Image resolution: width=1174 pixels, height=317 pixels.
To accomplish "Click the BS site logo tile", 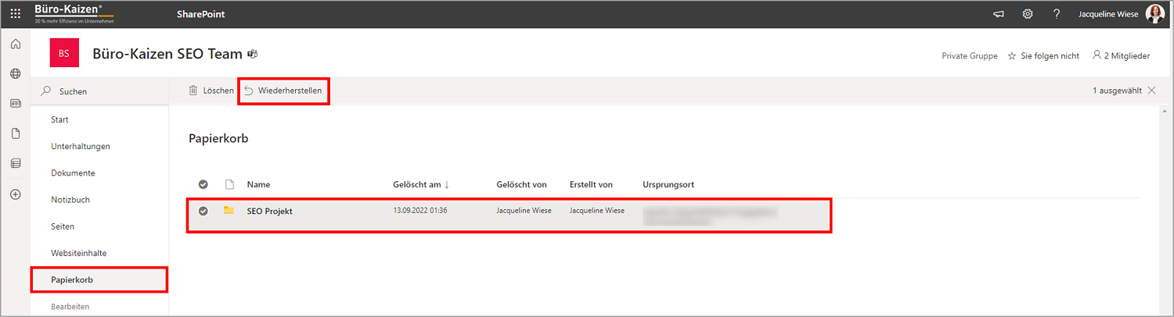I will point(64,54).
